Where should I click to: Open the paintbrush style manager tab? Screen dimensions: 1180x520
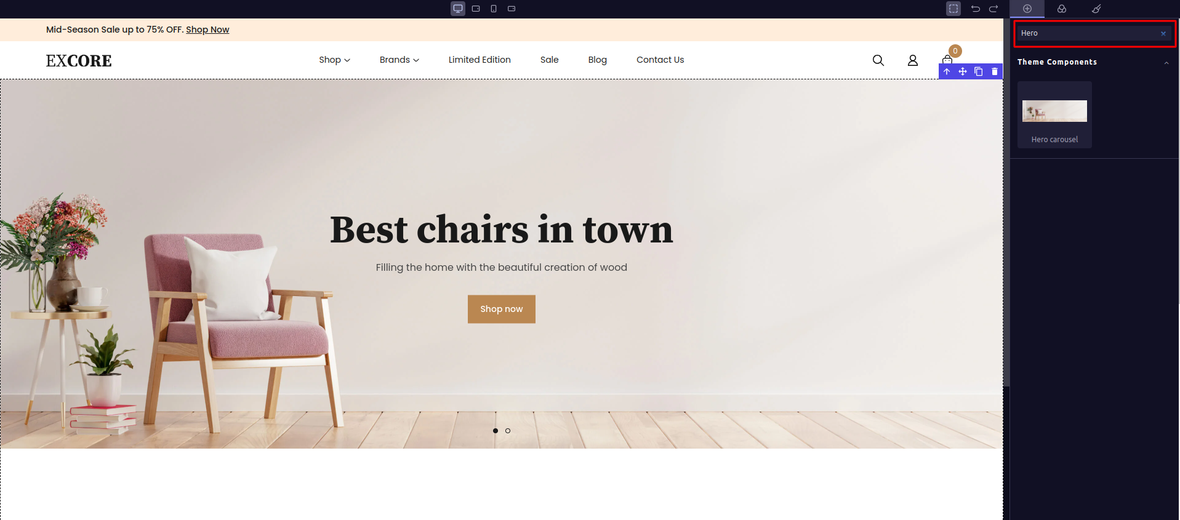pos(1096,9)
